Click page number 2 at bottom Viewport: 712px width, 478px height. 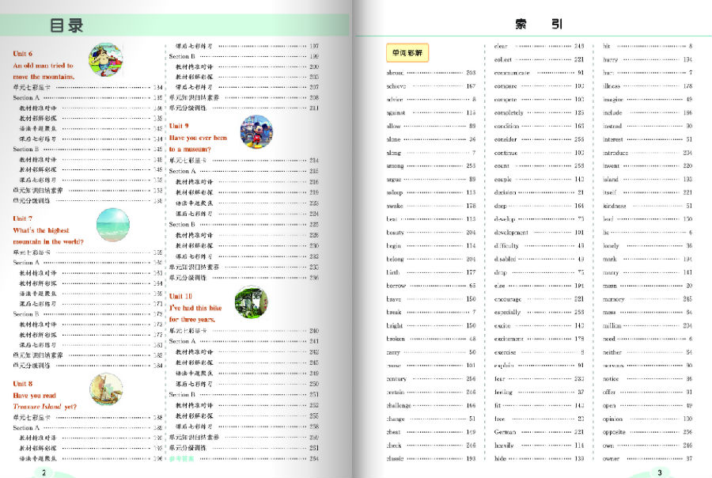point(44,472)
